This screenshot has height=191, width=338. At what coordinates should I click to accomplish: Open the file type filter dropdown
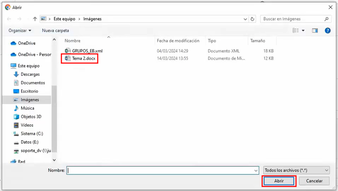pos(296,170)
